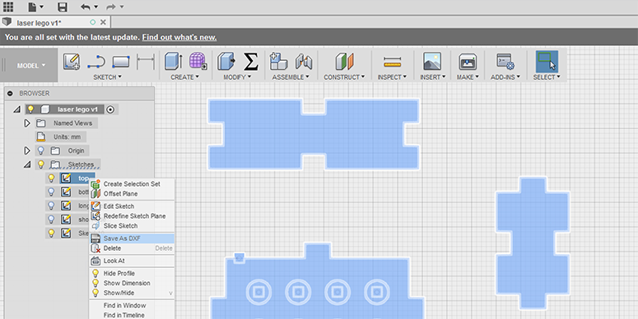Choose Redefine Sketch Plane from context menu
638x319 pixels.
132,216
